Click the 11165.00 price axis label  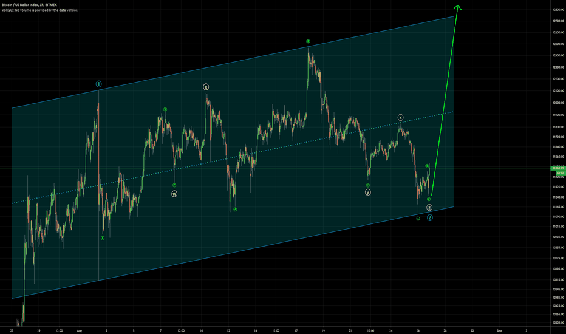coord(558,207)
